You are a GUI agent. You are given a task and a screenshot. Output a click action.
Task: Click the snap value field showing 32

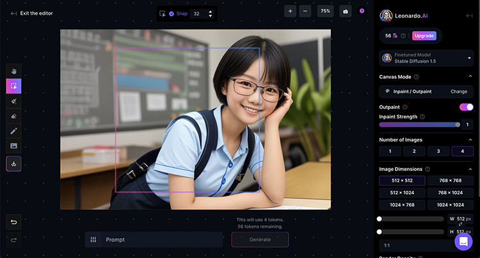point(199,13)
